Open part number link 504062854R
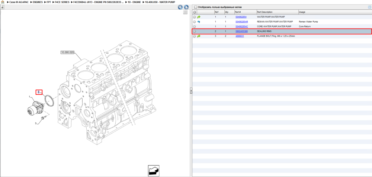 [x=241, y=22]
